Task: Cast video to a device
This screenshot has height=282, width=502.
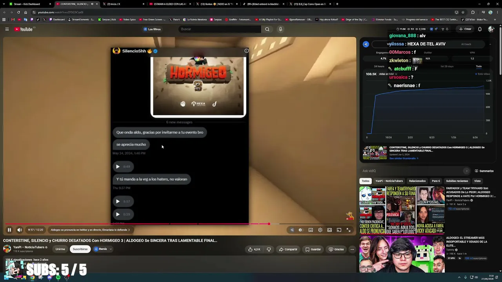Action: (x=339, y=230)
